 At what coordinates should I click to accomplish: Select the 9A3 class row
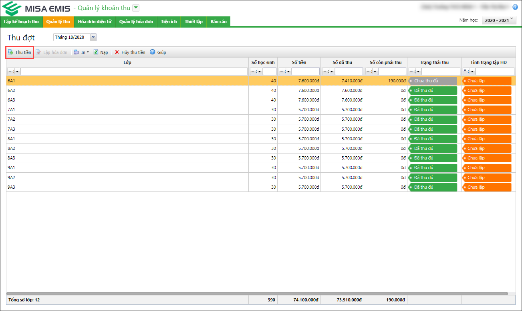coord(261,187)
